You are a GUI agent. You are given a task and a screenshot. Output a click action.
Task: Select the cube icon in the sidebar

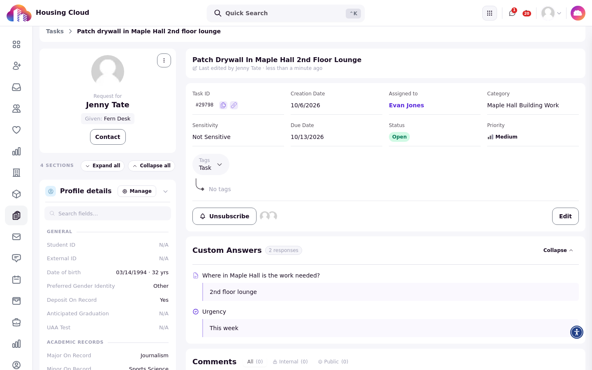click(16, 194)
